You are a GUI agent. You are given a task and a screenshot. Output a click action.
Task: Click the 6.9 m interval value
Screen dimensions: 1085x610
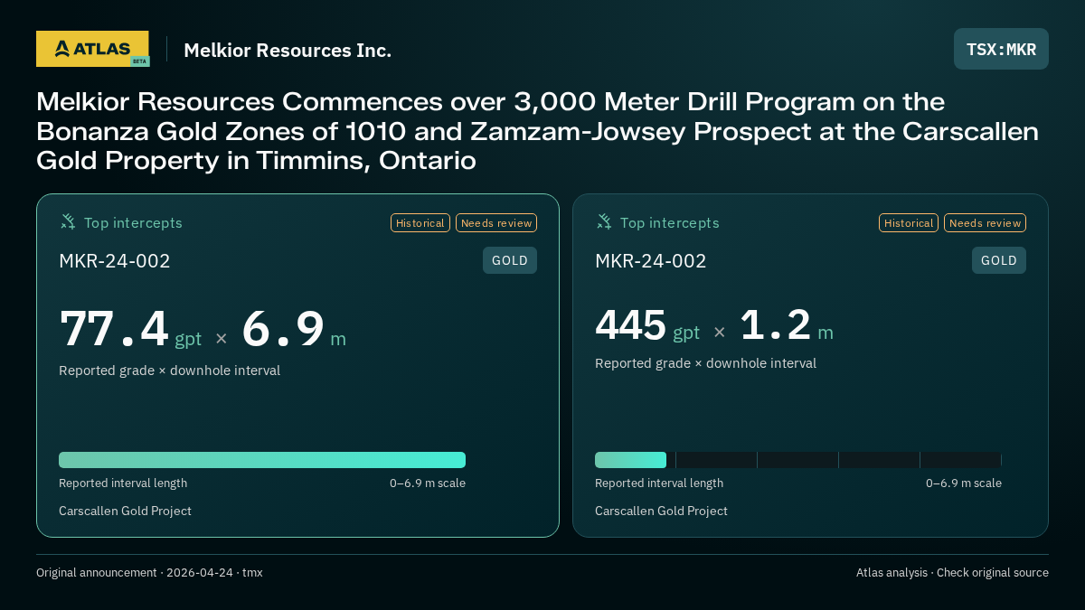pos(294,329)
